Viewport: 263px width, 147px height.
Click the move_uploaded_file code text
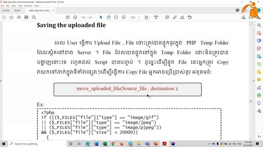[127, 89]
